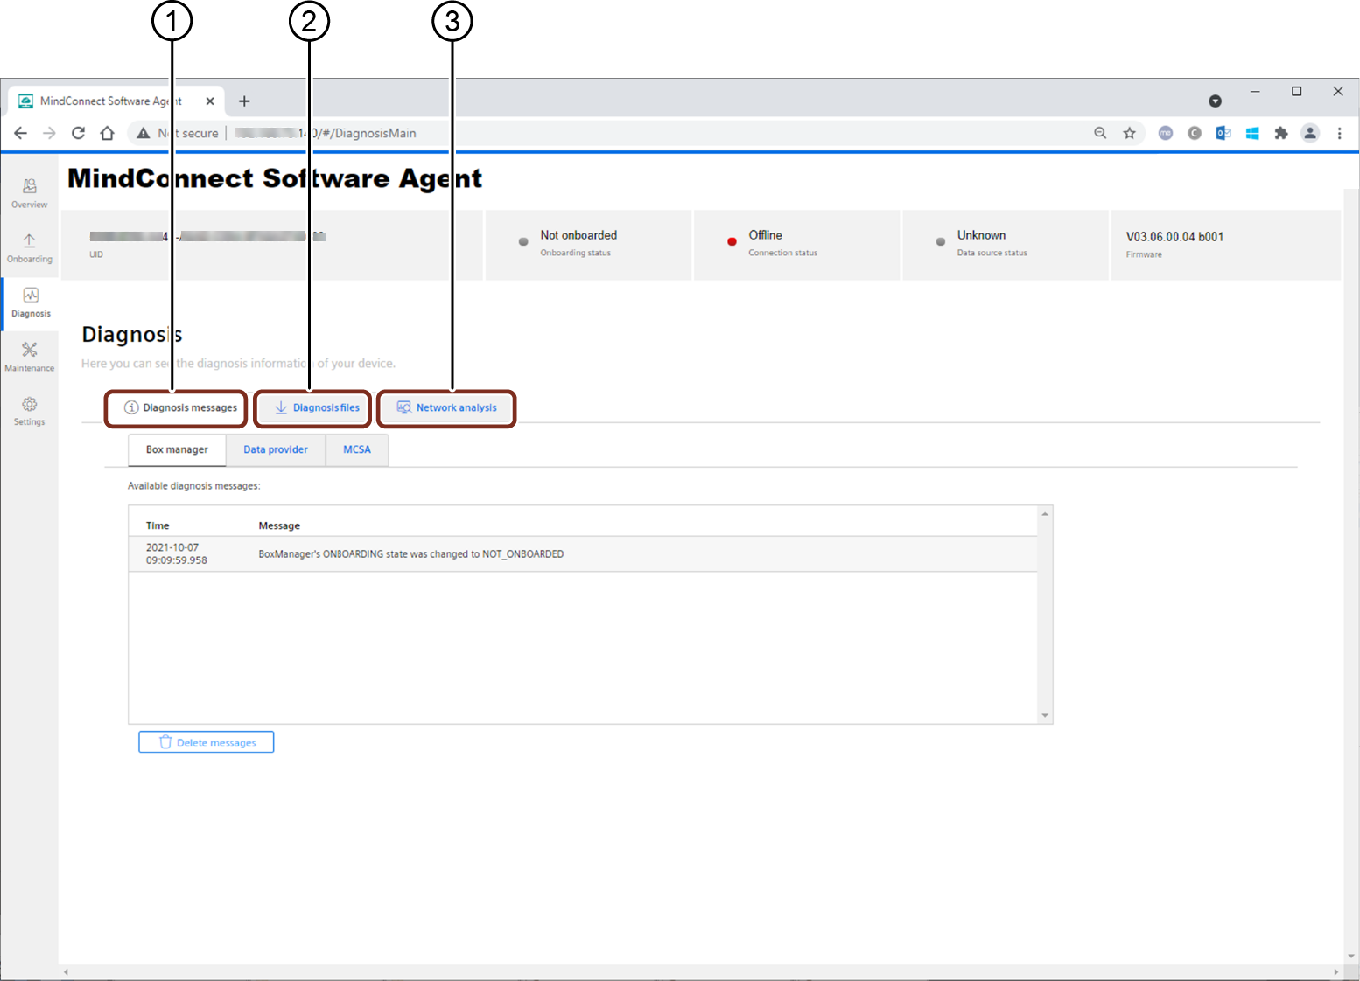The image size is (1360, 981).
Task: Open the Diagnosis messages view
Action: tap(180, 407)
